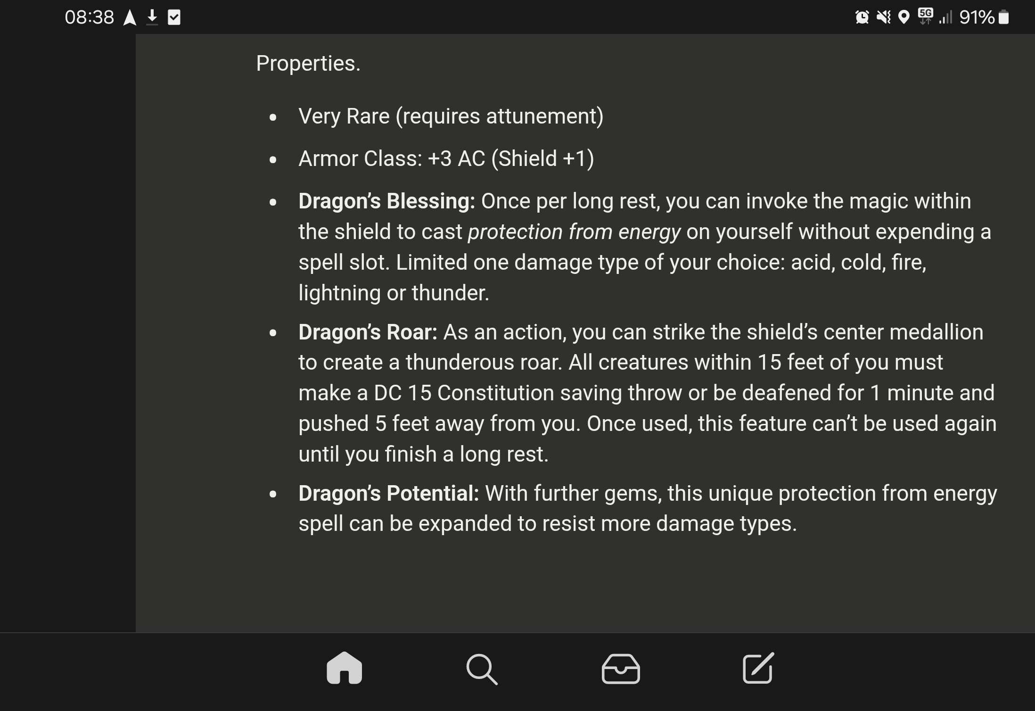Screen dimensions: 1035x711
Task: Tap the muted sound status icon
Action: coord(883,18)
